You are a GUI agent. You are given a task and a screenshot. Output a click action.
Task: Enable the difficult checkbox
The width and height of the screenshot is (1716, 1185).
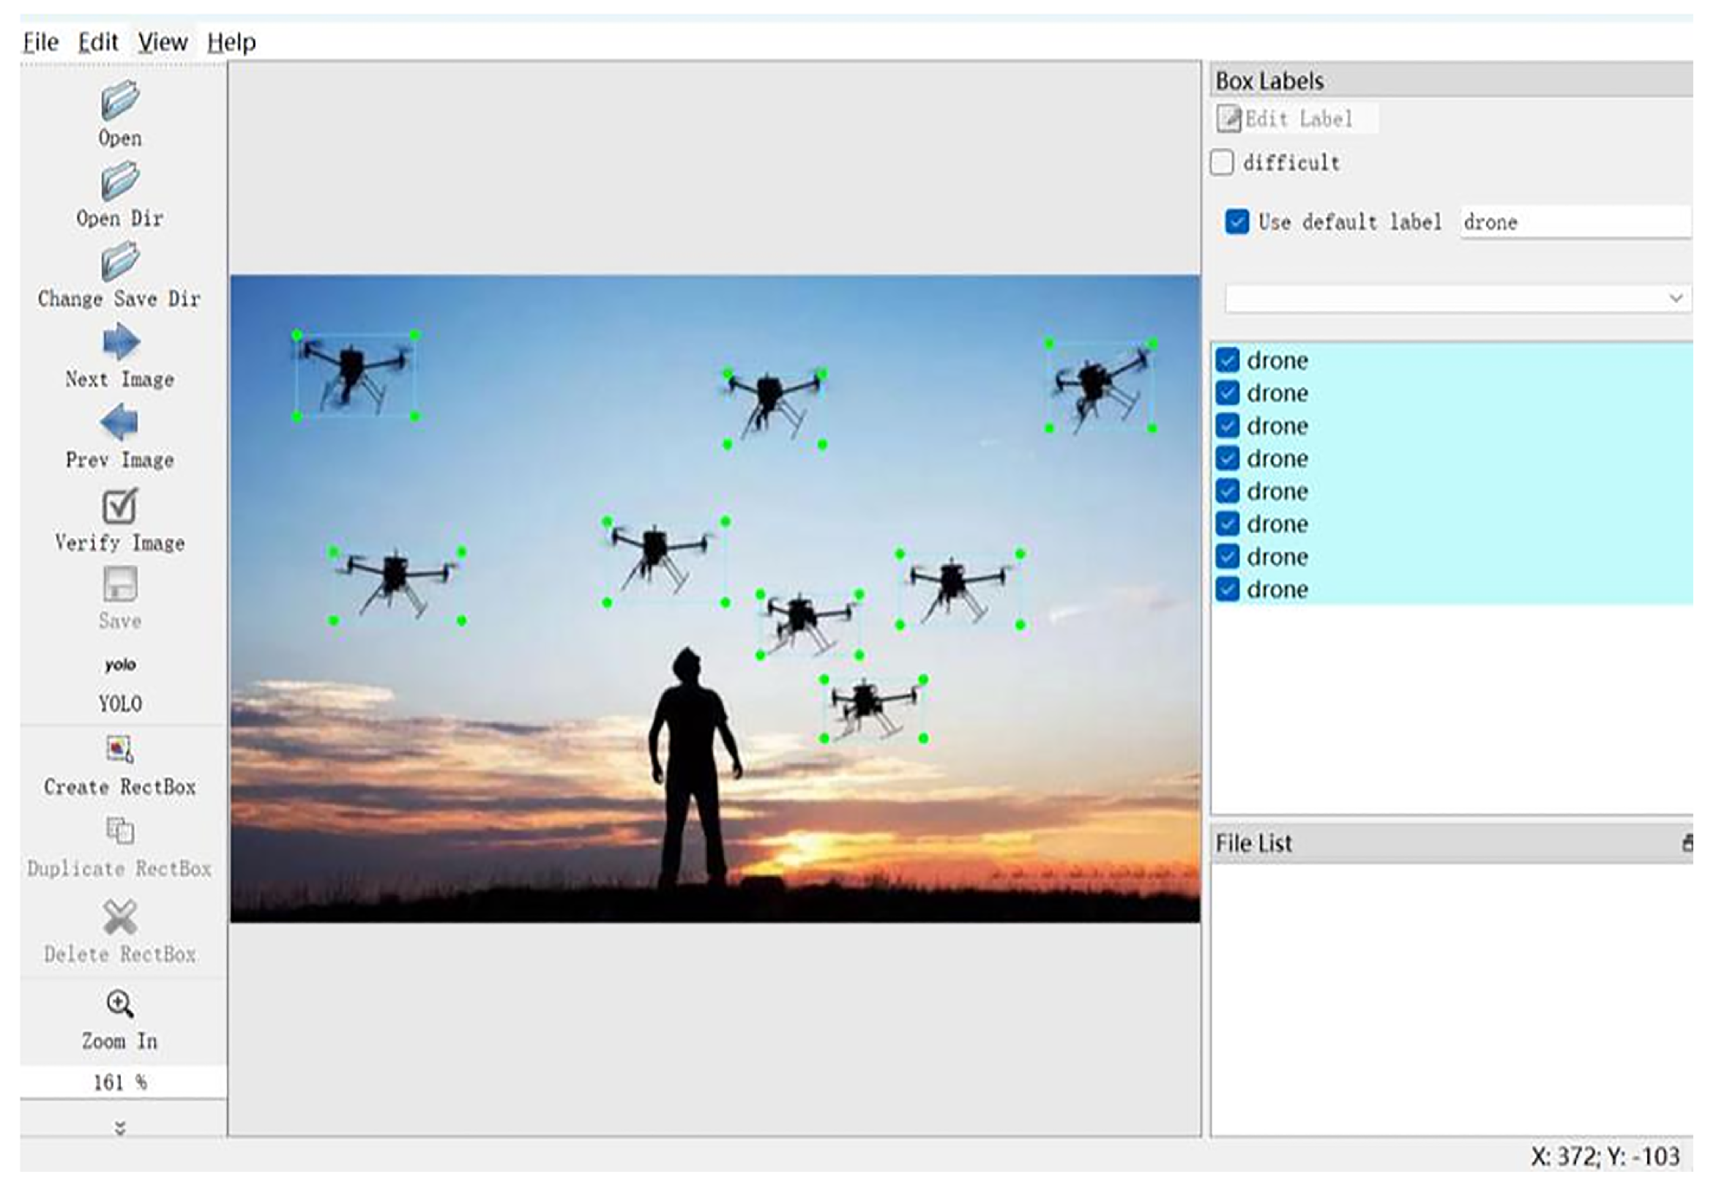[x=1223, y=162]
